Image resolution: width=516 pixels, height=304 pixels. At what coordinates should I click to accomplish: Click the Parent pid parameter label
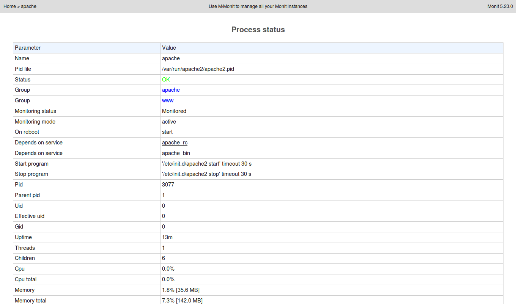pos(27,195)
